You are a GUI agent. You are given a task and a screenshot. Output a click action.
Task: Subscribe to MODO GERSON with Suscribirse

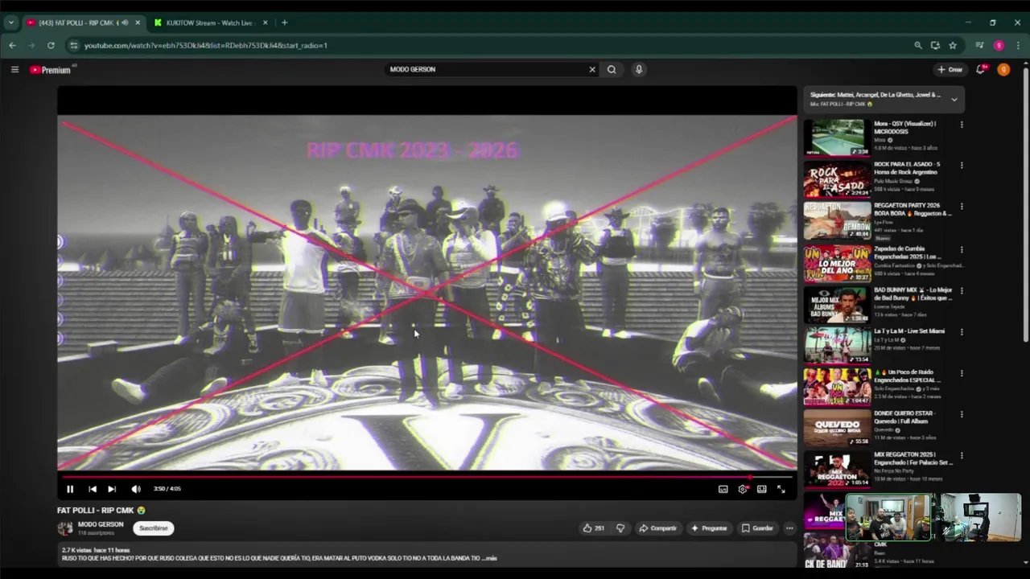(154, 528)
